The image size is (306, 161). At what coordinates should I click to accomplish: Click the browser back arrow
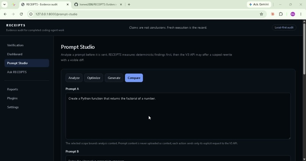[x=5, y=14]
